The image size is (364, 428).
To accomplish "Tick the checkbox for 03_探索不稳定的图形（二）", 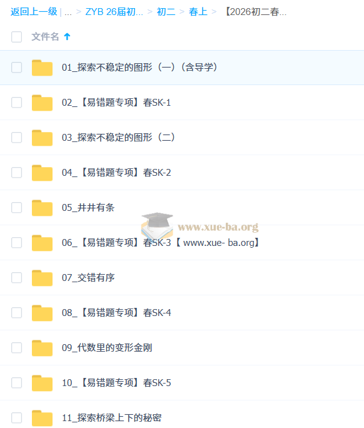I will coord(17,138).
